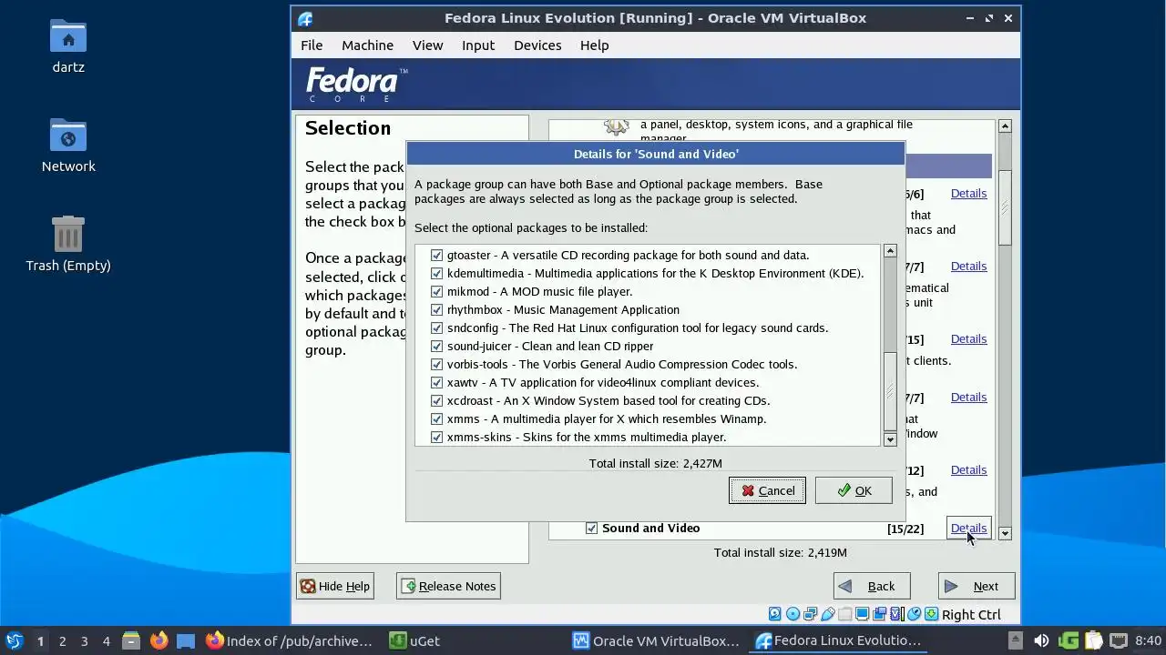Uncheck the mikmod package checkbox
1166x655 pixels.
[436, 291]
